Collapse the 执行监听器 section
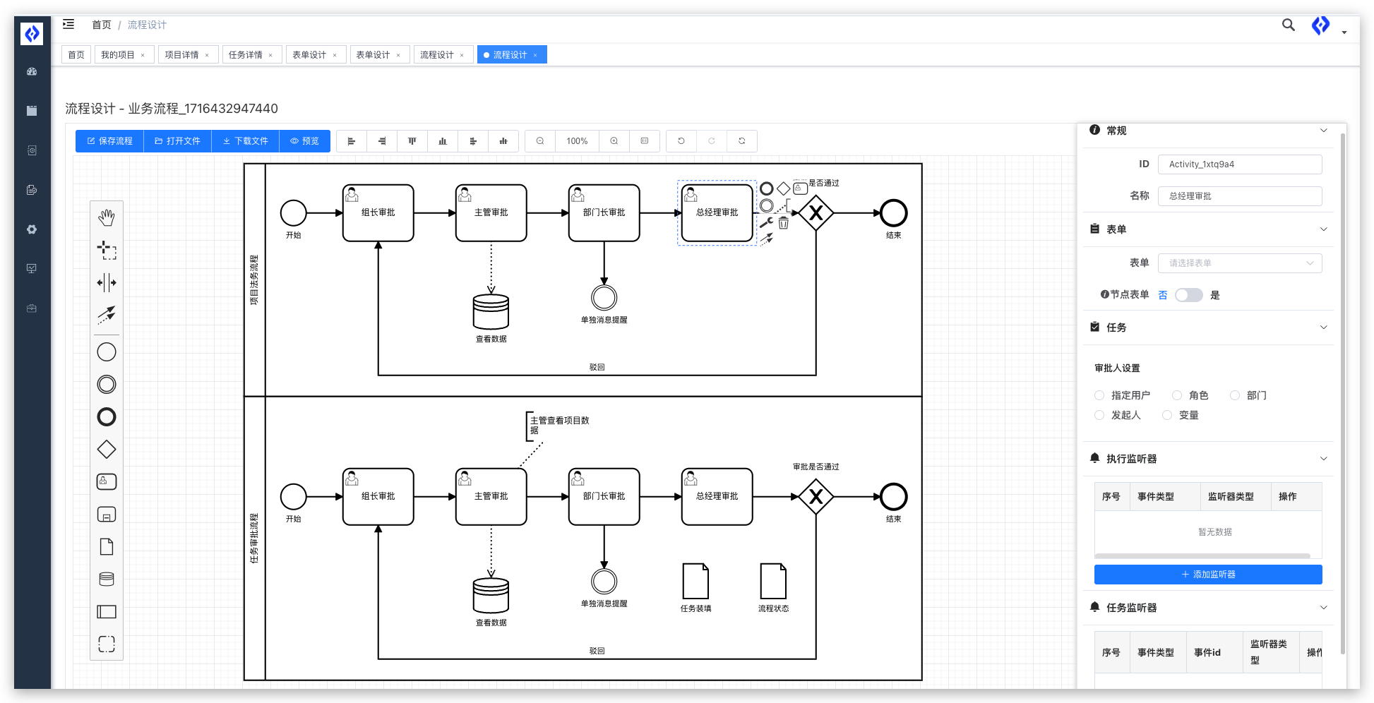The height and width of the screenshot is (703, 1374). click(1323, 459)
